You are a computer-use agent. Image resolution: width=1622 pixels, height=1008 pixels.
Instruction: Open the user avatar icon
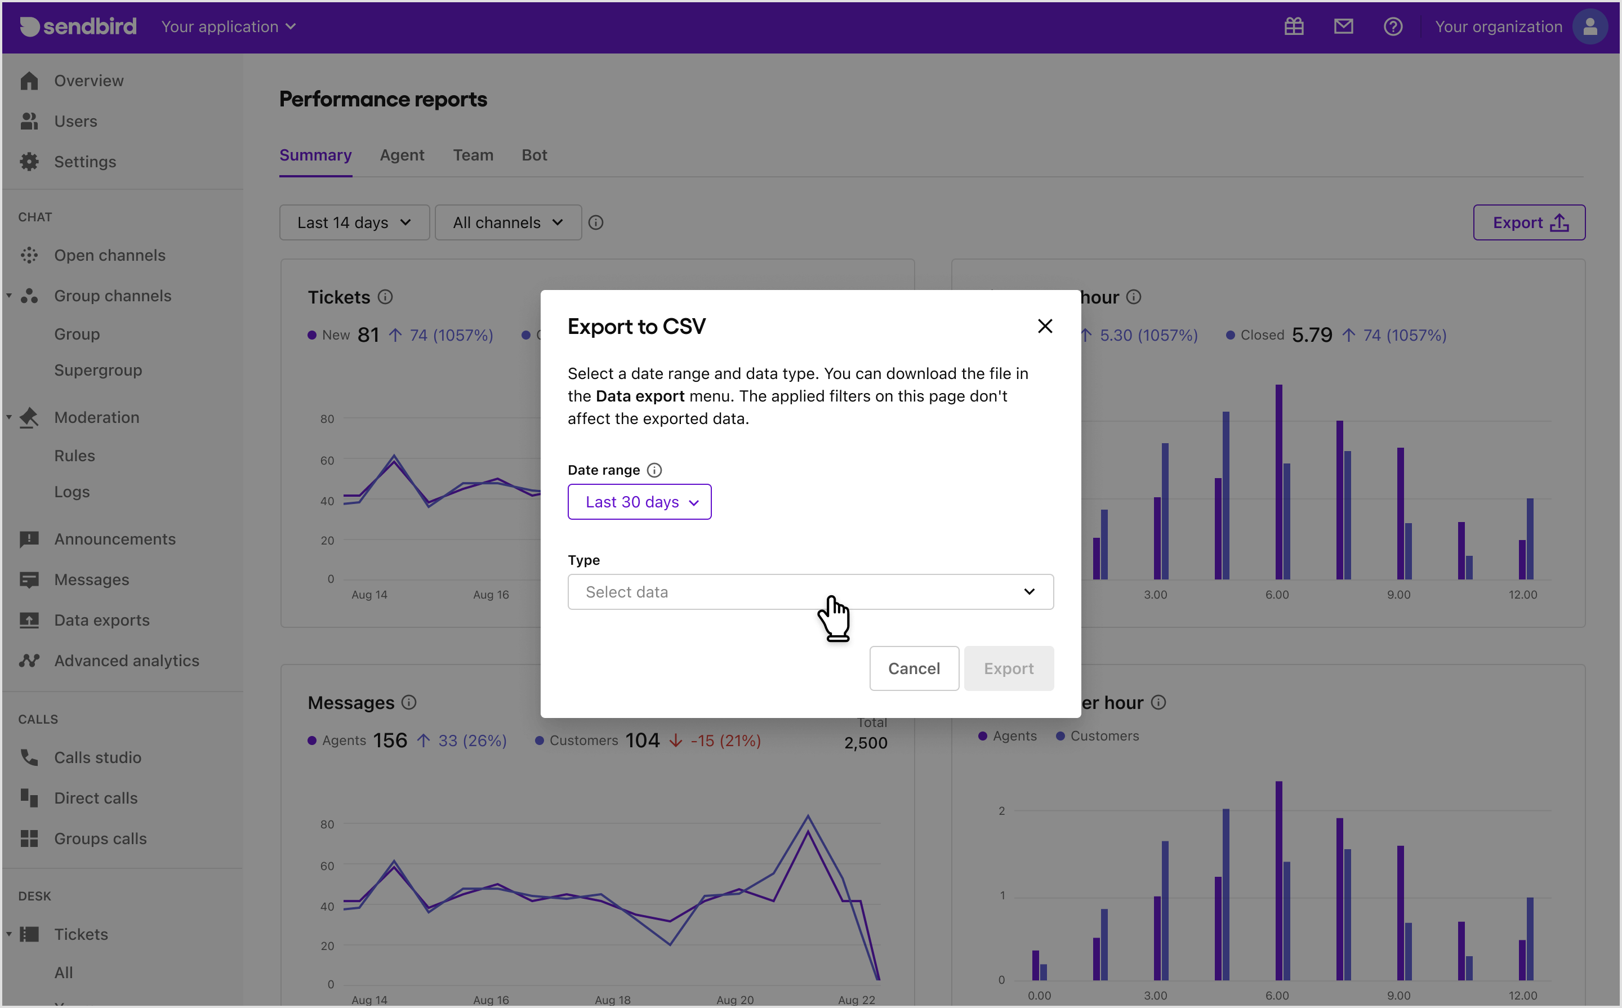click(x=1589, y=26)
